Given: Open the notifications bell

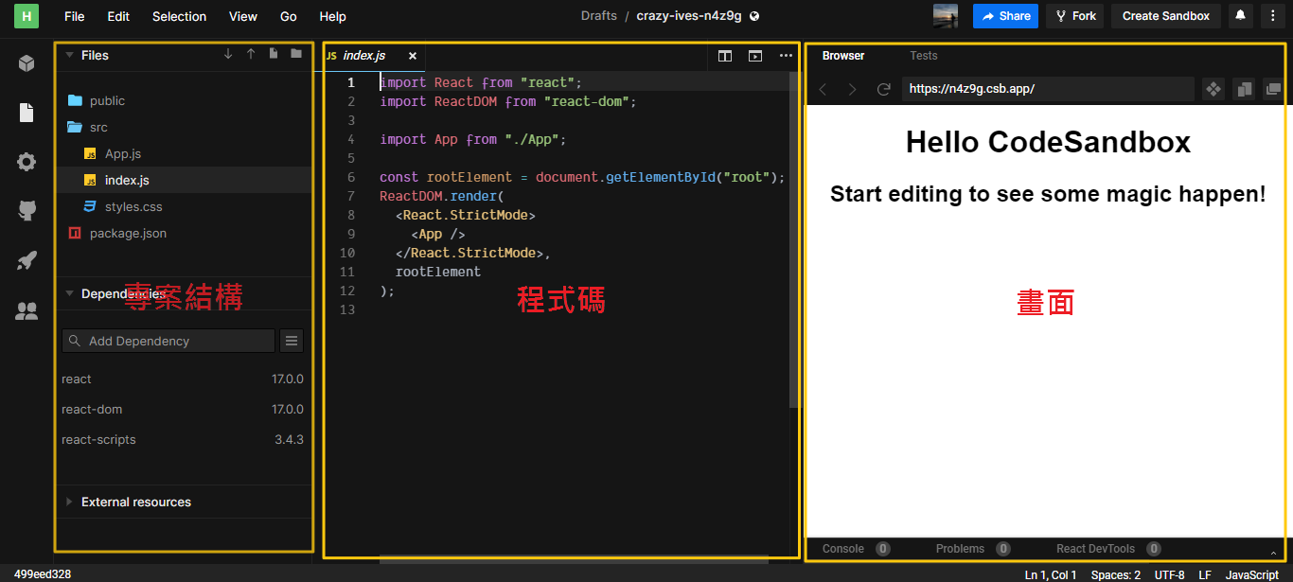Looking at the screenshot, I should pyautogui.click(x=1240, y=16).
